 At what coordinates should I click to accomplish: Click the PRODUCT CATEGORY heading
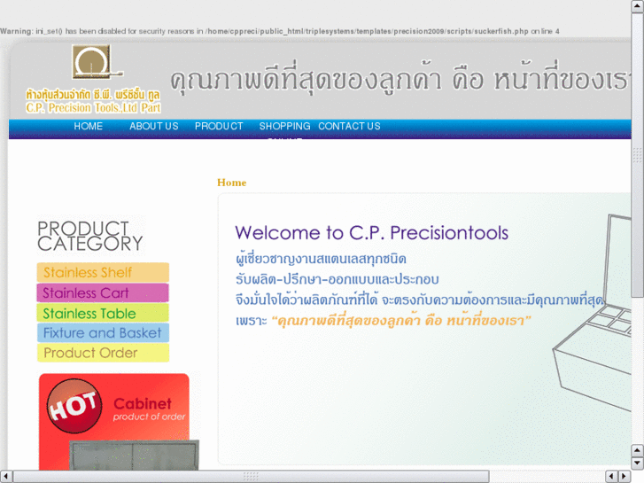pyautogui.click(x=90, y=236)
